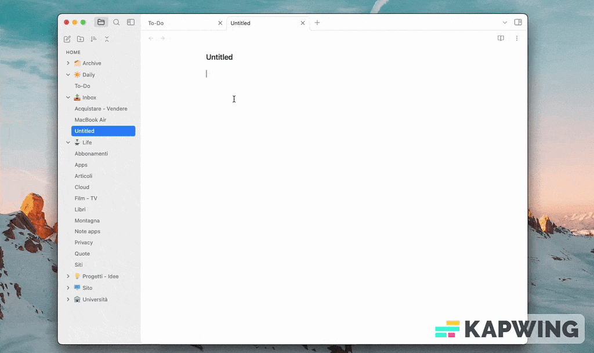Create a new note from sidebar toolbar
This screenshot has height=353, width=594.
(67, 39)
